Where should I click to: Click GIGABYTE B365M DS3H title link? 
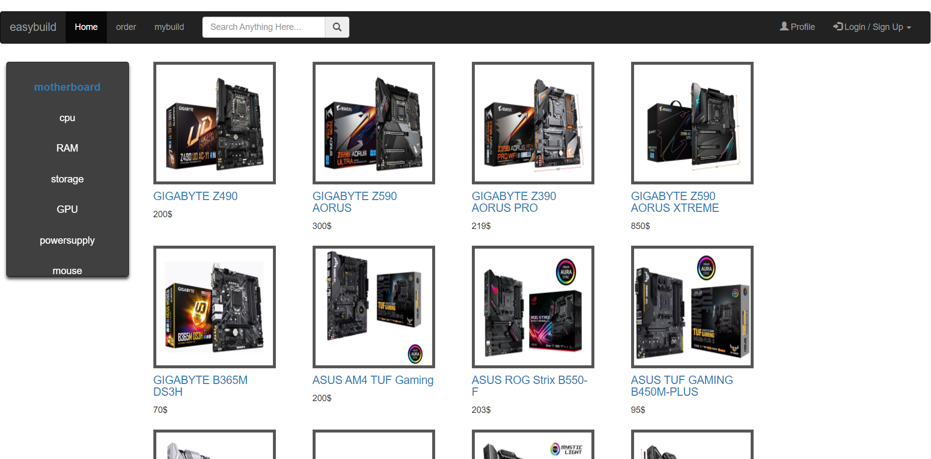tap(200, 386)
